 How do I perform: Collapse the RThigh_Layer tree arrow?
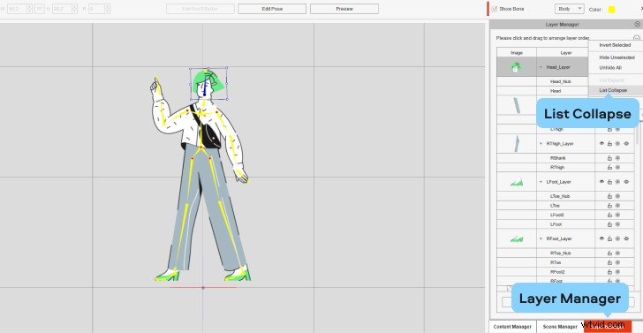click(541, 143)
